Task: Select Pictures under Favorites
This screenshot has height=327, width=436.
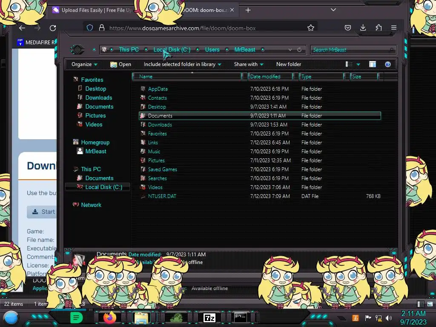Action: 95,115
